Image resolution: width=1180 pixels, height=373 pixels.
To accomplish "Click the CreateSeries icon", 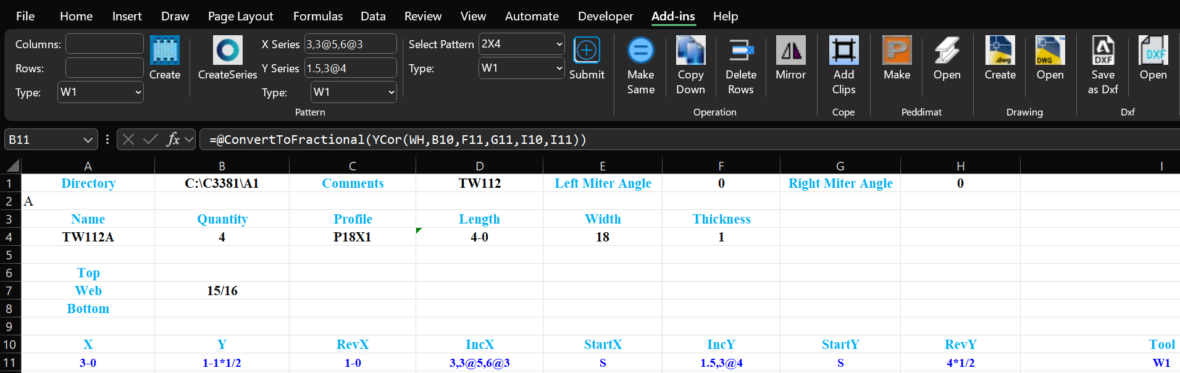I will pos(227,51).
